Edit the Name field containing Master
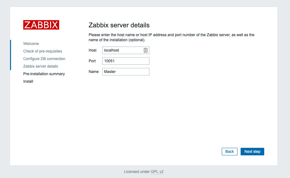This screenshot has height=178, width=290. [x=126, y=72]
